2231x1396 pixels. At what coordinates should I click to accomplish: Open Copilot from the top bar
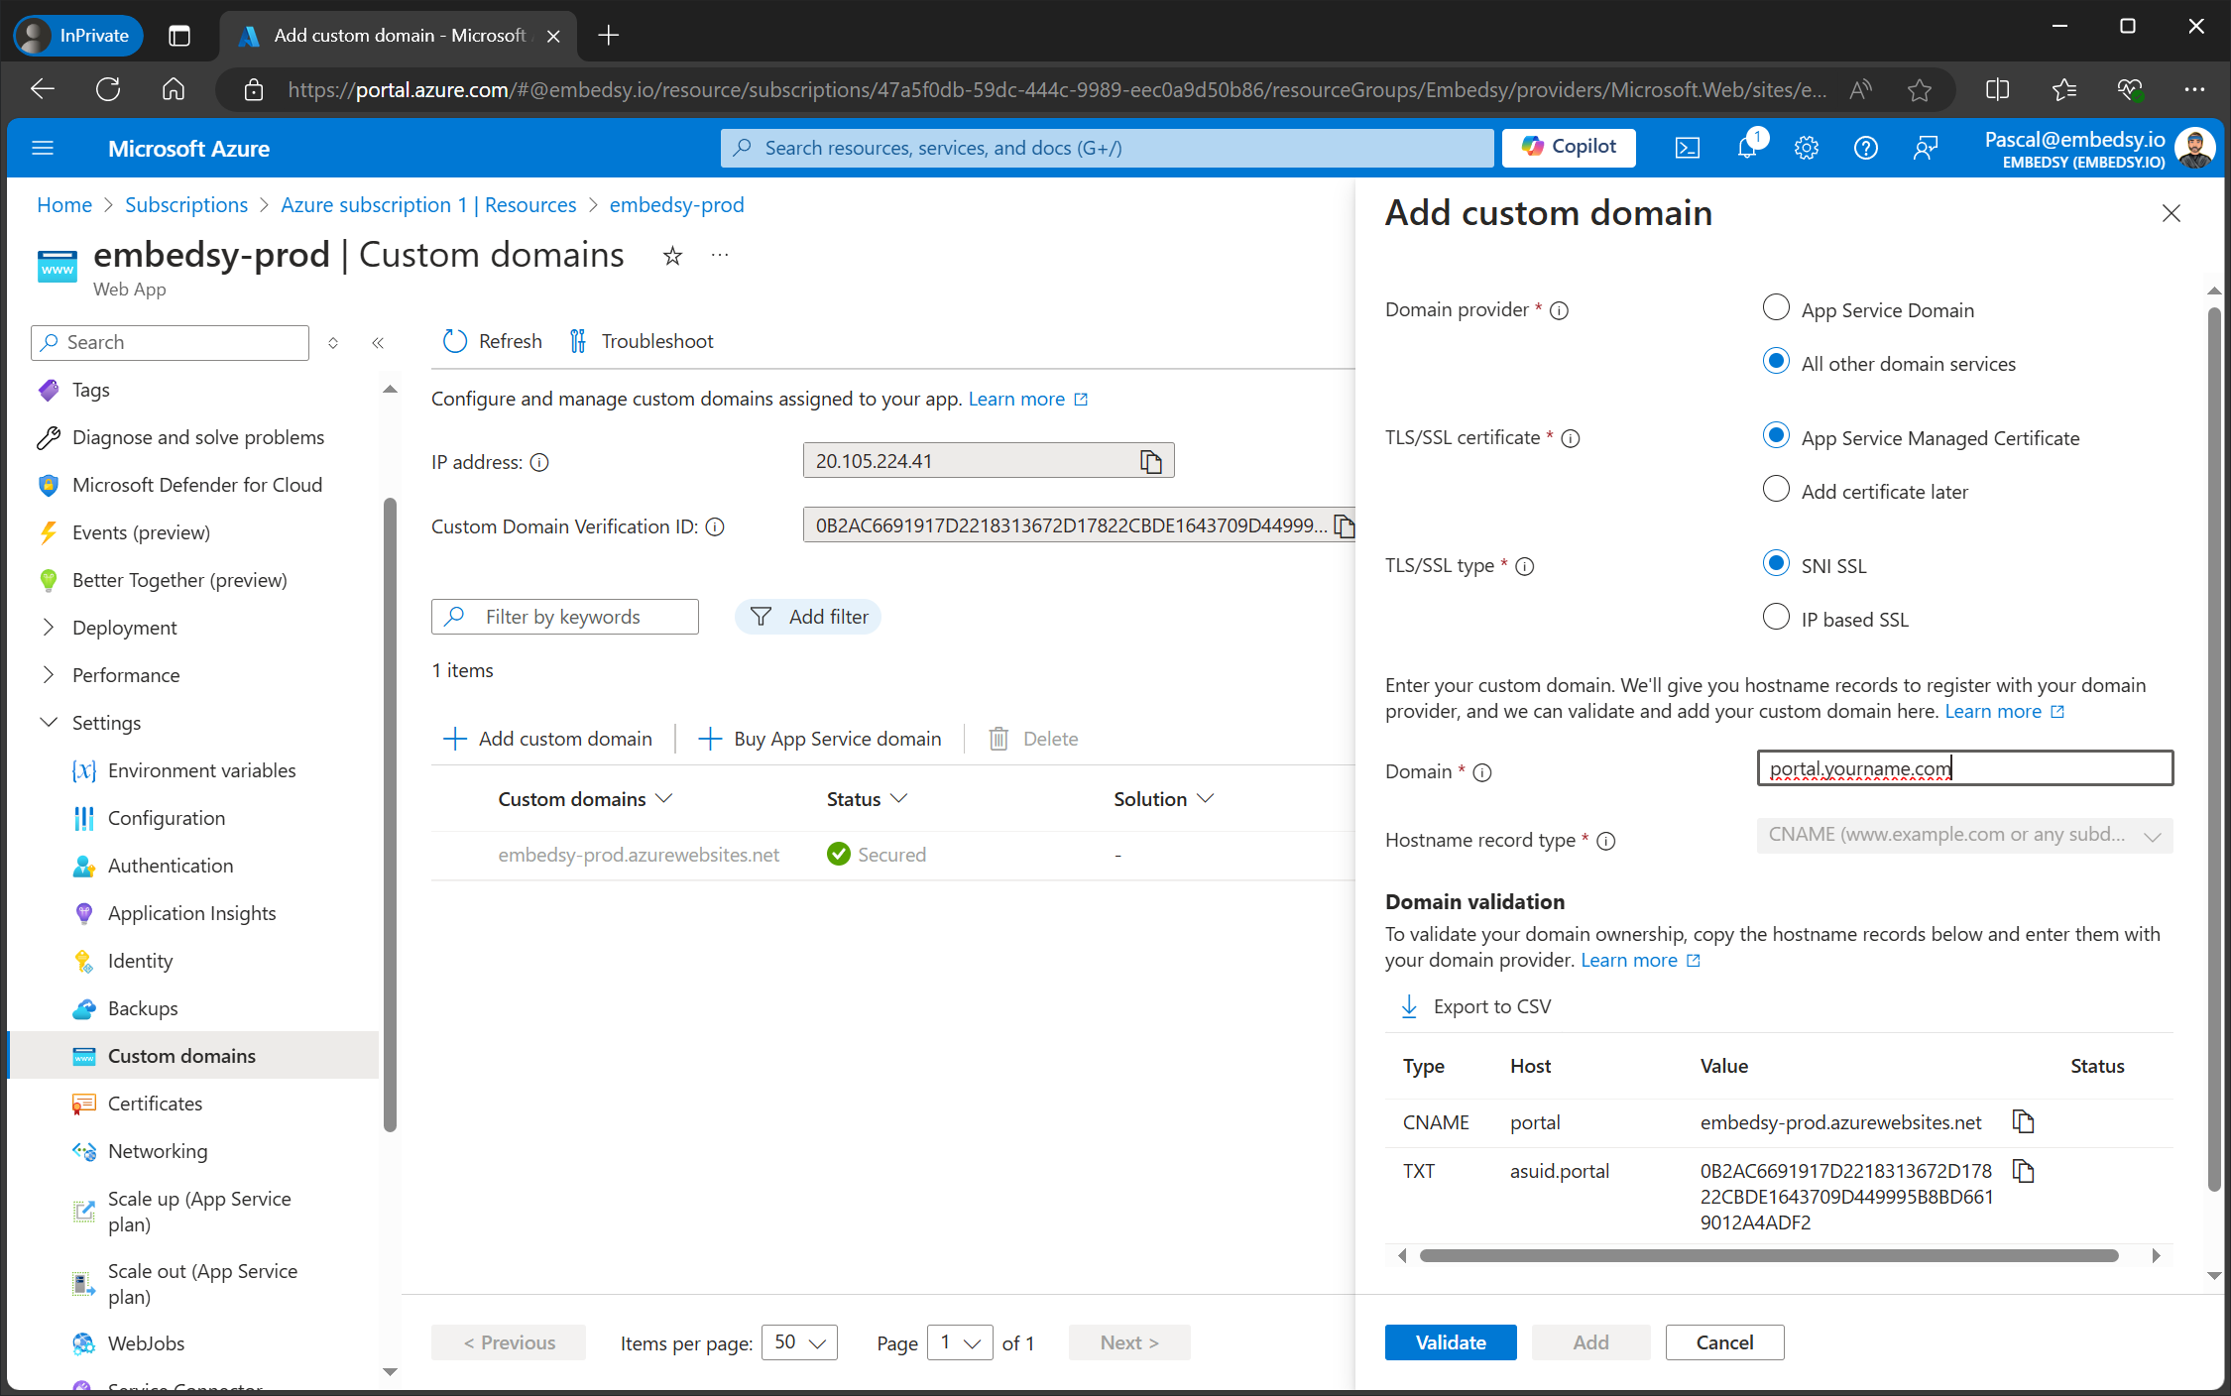click(x=1568, y=147)
